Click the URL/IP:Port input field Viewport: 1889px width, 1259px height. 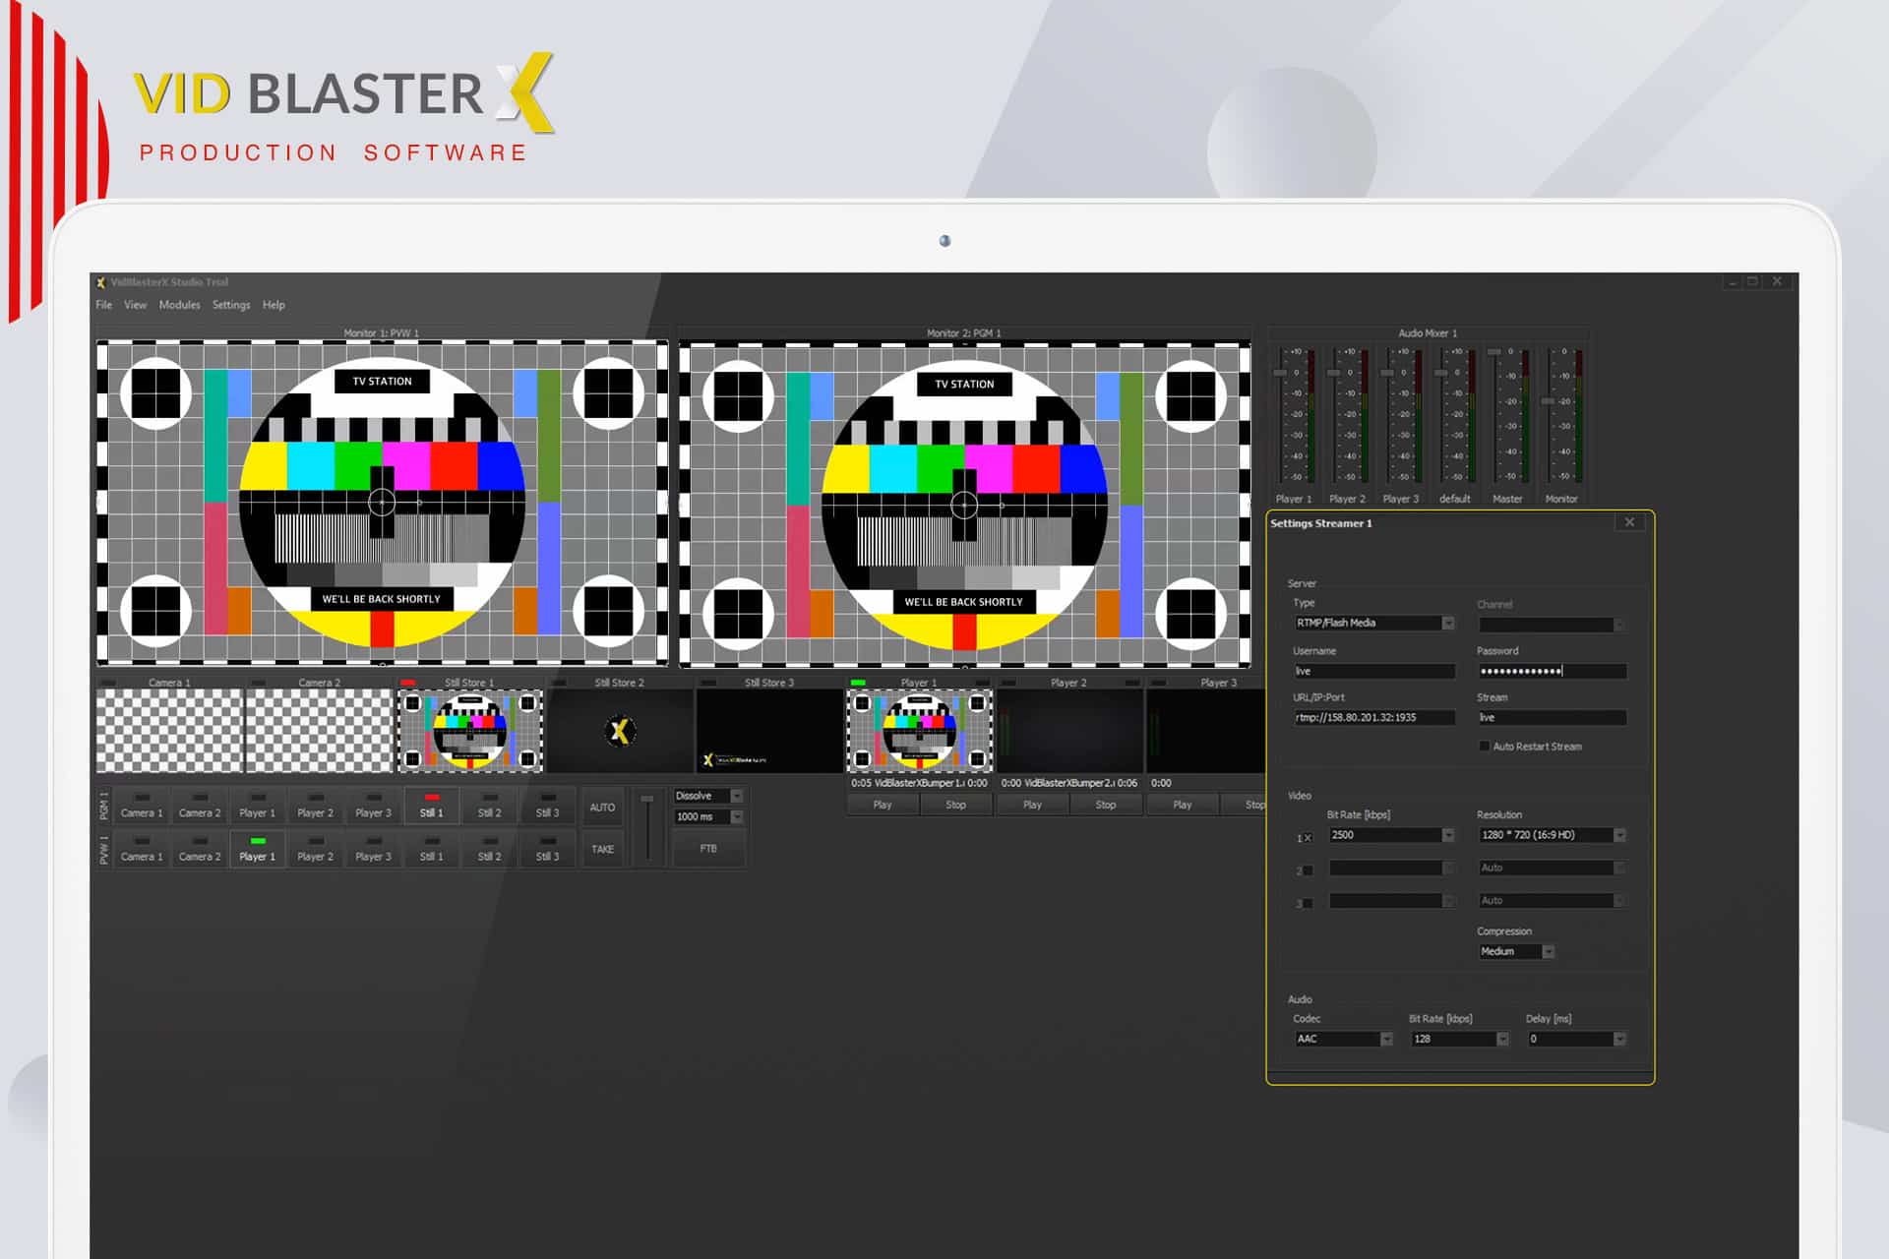(1373, 717)
